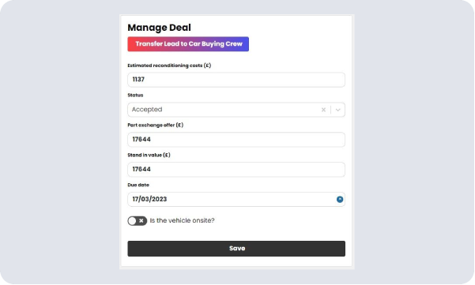Click the X mark inside the onsite switch
The image size is (475, 285).
click(x=141, y=221)
